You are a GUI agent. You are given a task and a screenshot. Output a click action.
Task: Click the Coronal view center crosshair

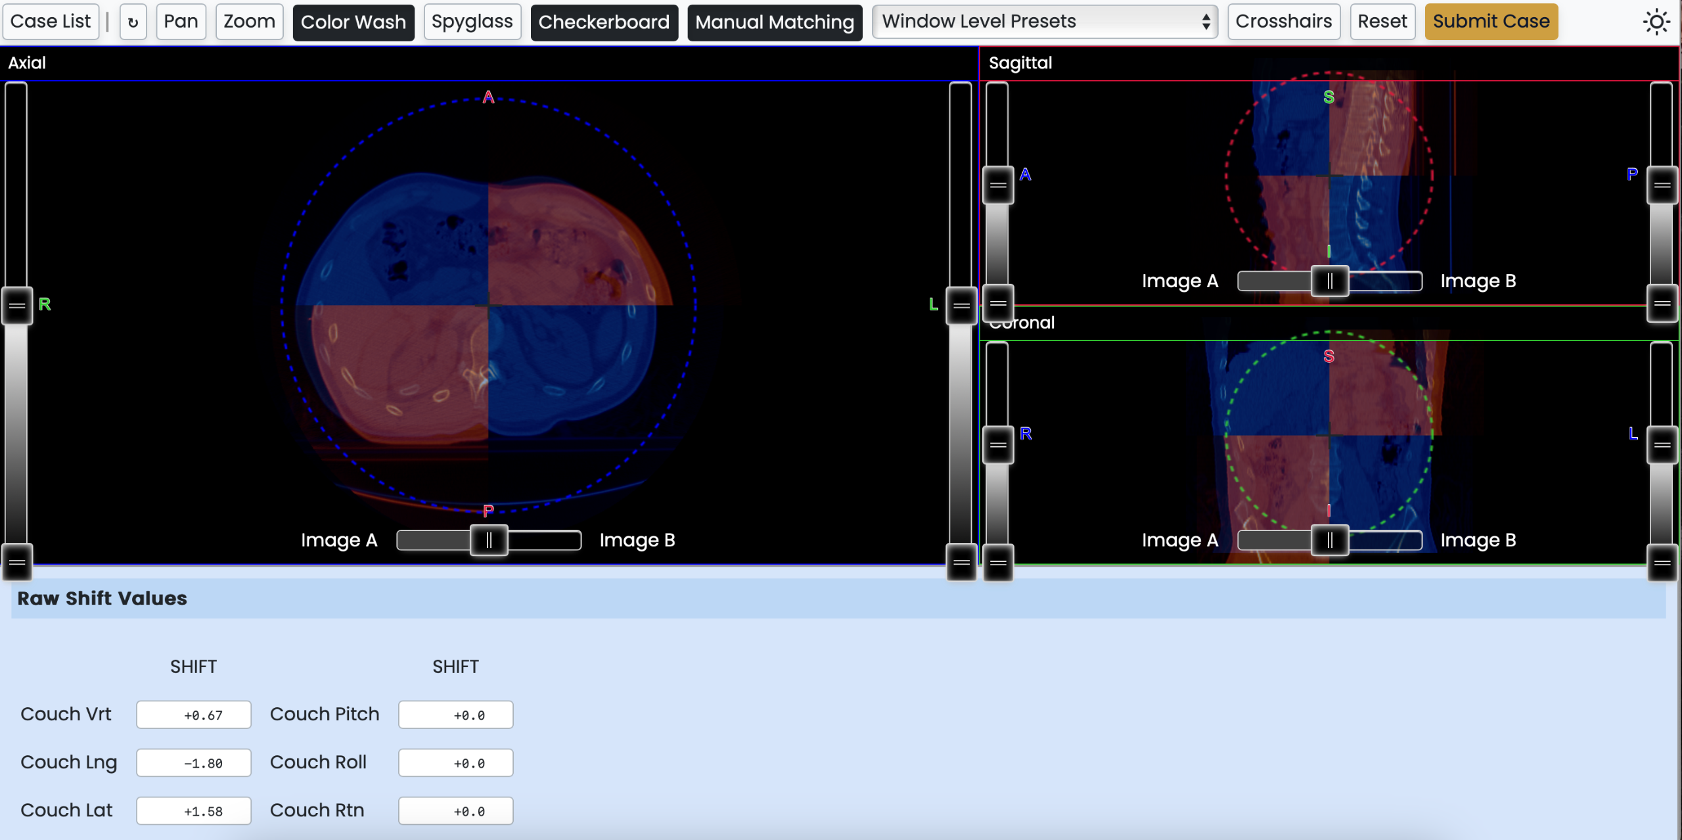pyautogui.click(x=1329, y=435)
